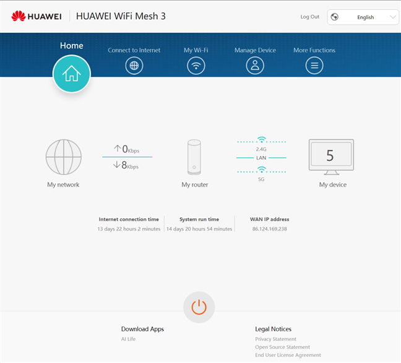Click the My router cylinder icon
This screenshot has width=401, height=363.
(x=194, y=157)
